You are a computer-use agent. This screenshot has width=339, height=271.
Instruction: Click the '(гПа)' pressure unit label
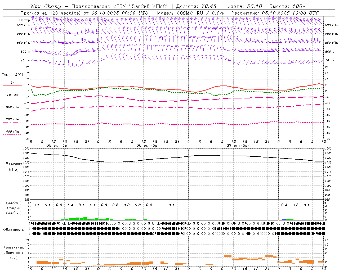tap(14, 169)
